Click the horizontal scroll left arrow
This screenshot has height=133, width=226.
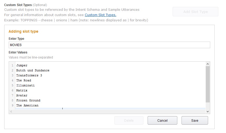tap(11, 112)
